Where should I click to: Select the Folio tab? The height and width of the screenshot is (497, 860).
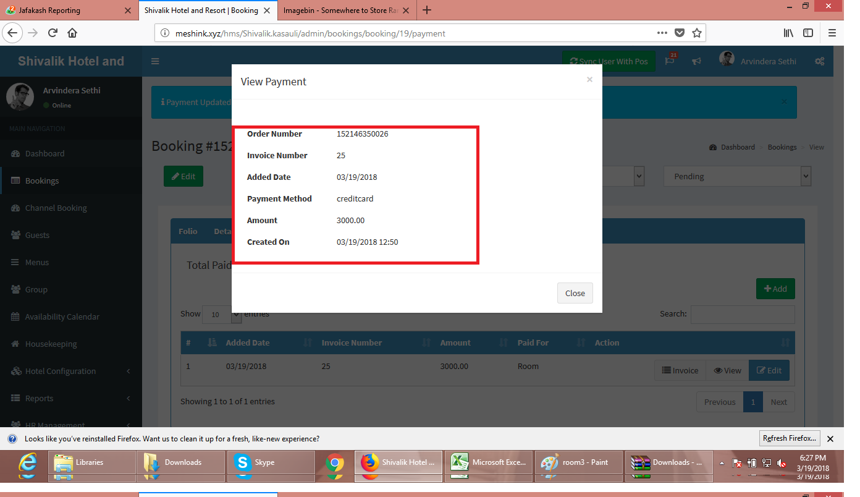tap(188, 231)
